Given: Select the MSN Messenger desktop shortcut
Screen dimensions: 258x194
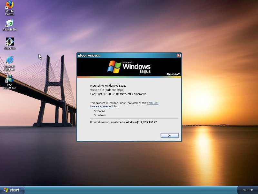Looking at the screenshot, I should (10, 82).
